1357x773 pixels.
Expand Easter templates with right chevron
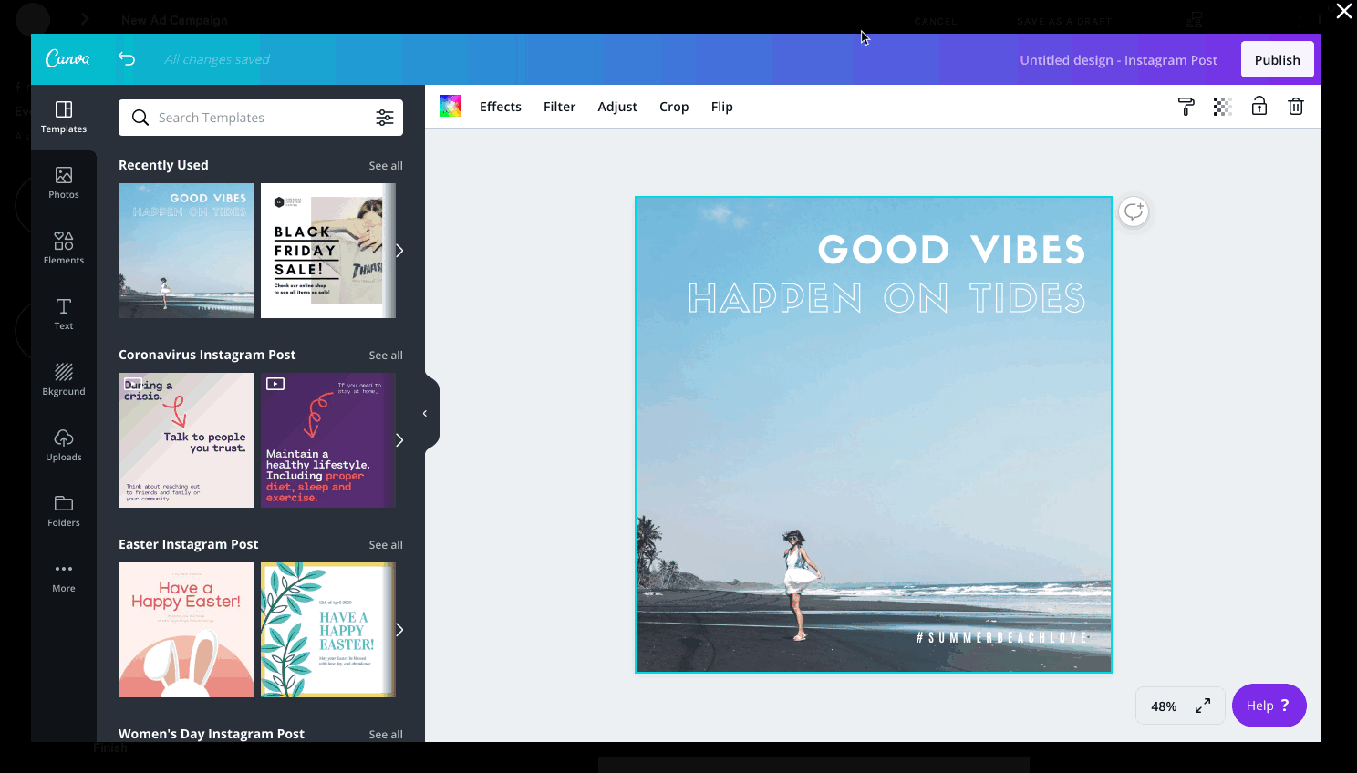coord(399,630)
